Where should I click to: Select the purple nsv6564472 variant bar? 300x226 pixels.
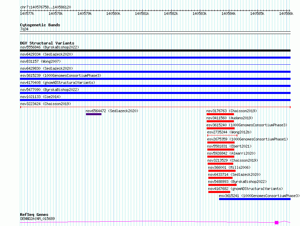pos(94,114)
